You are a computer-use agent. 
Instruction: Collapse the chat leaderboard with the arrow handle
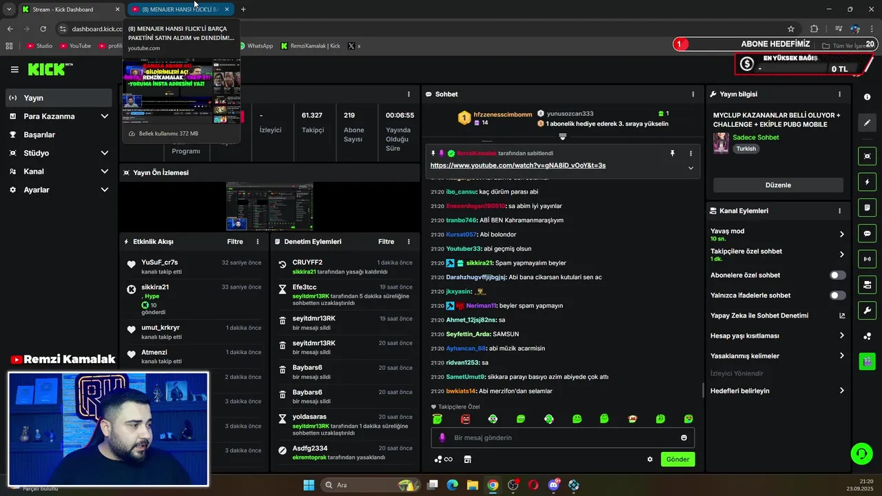click(562, 136)
